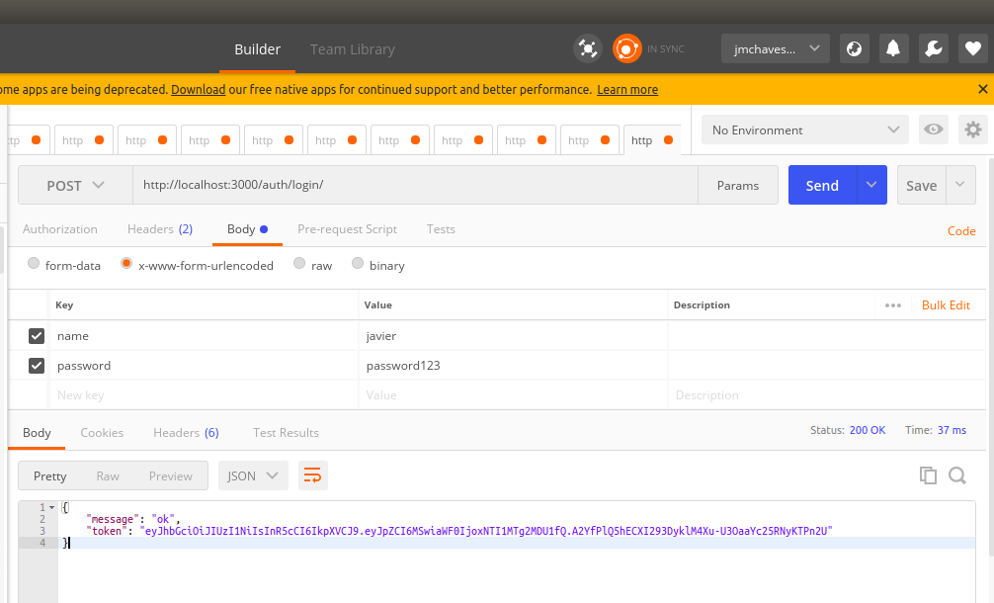
Task: Open the Pre-request Script tab
Action: click(348, 228)
